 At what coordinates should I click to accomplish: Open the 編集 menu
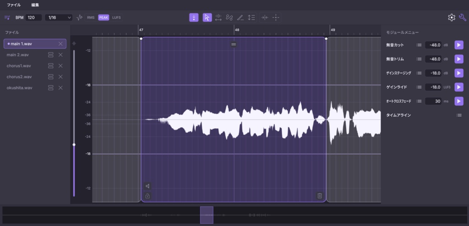pos(35,5)
